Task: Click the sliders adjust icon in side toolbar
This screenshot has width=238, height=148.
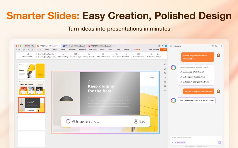Action: point(165,77)
